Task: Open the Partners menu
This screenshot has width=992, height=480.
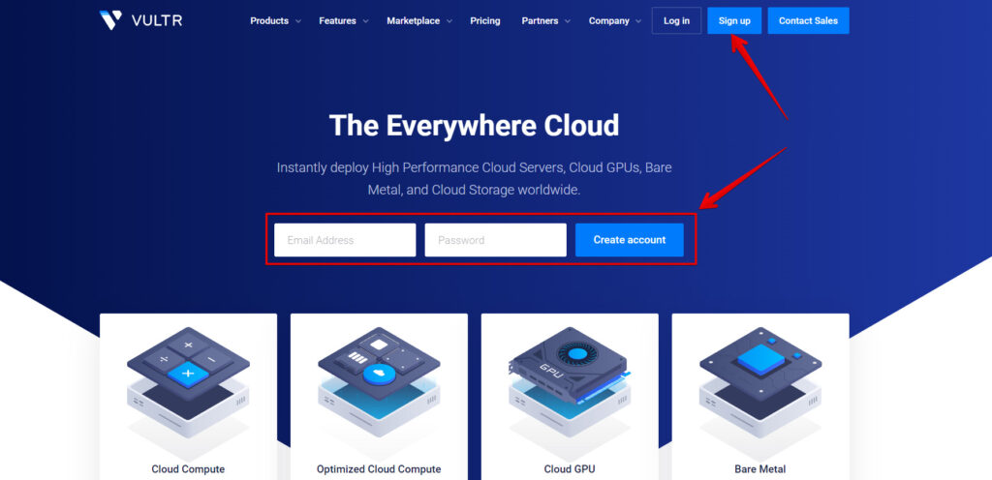Action: pos(540,21)
